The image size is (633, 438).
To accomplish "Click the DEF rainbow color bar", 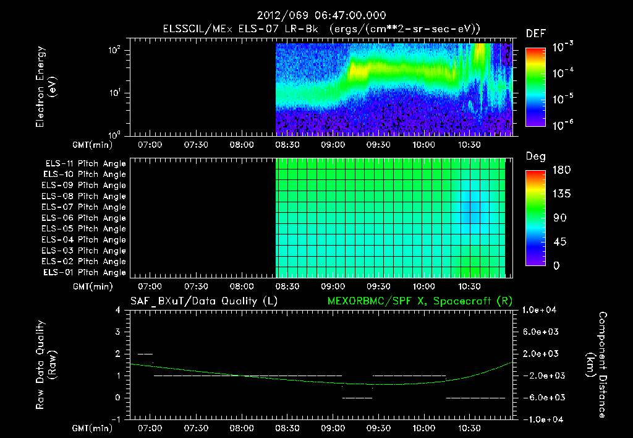I will coord(535,87).
